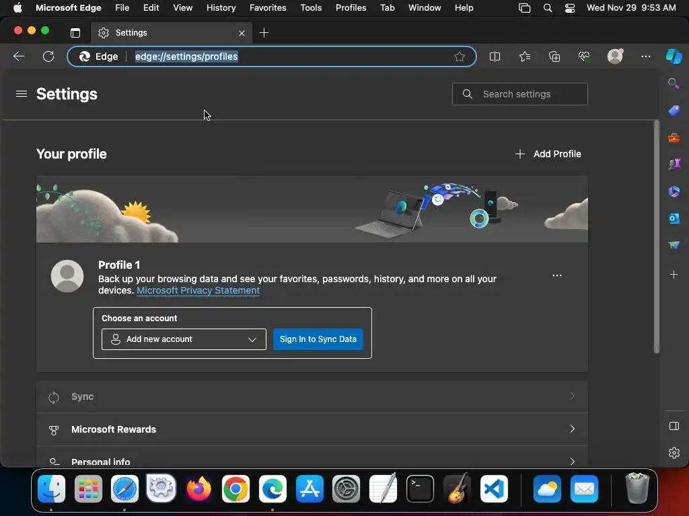
Task: Close the Settings tab
Action: click(242, 33)
